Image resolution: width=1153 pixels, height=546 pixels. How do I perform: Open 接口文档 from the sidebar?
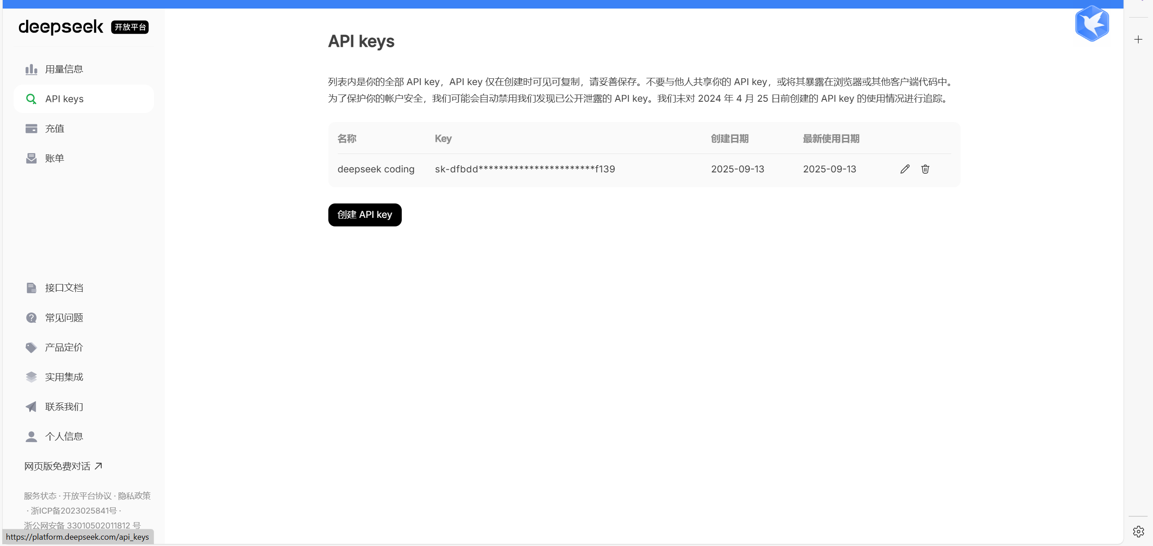point(84,288)
